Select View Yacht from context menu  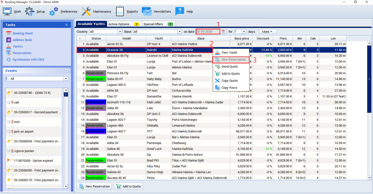tap(231, 52)
